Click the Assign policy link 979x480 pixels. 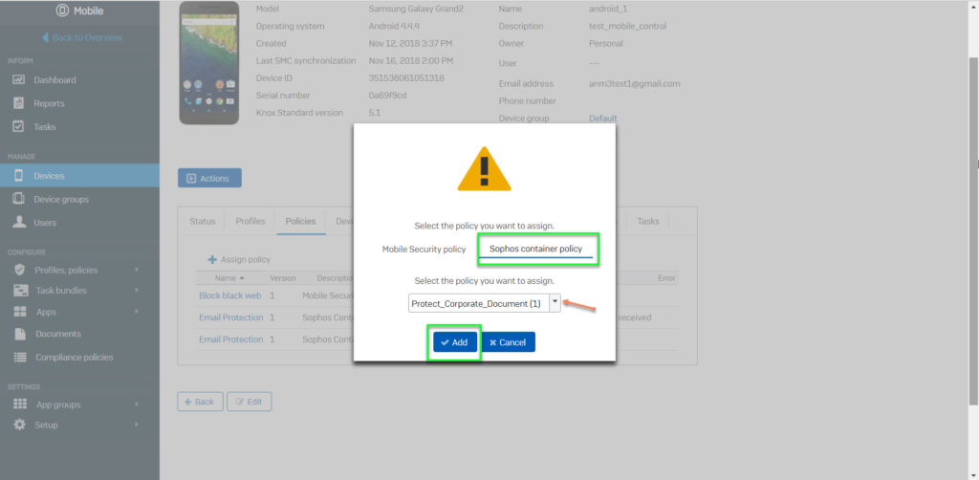click(239, 259)
